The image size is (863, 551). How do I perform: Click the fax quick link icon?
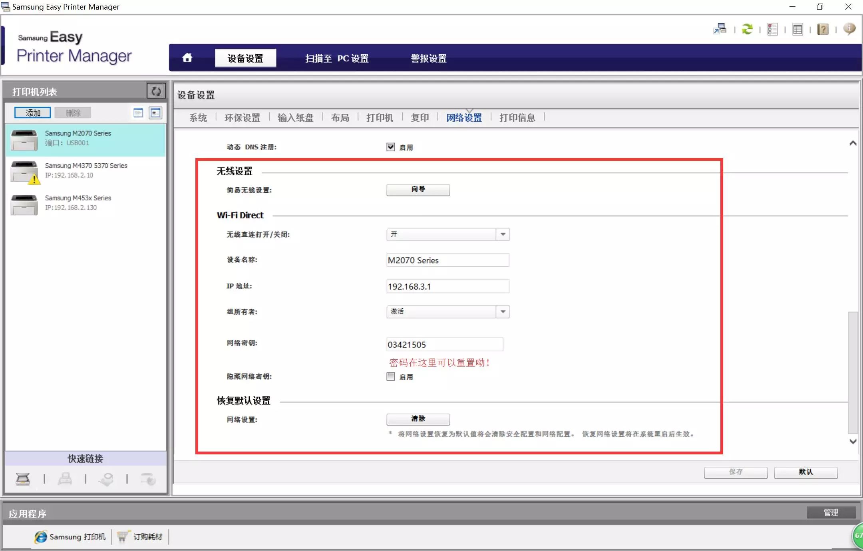[65, 478]
